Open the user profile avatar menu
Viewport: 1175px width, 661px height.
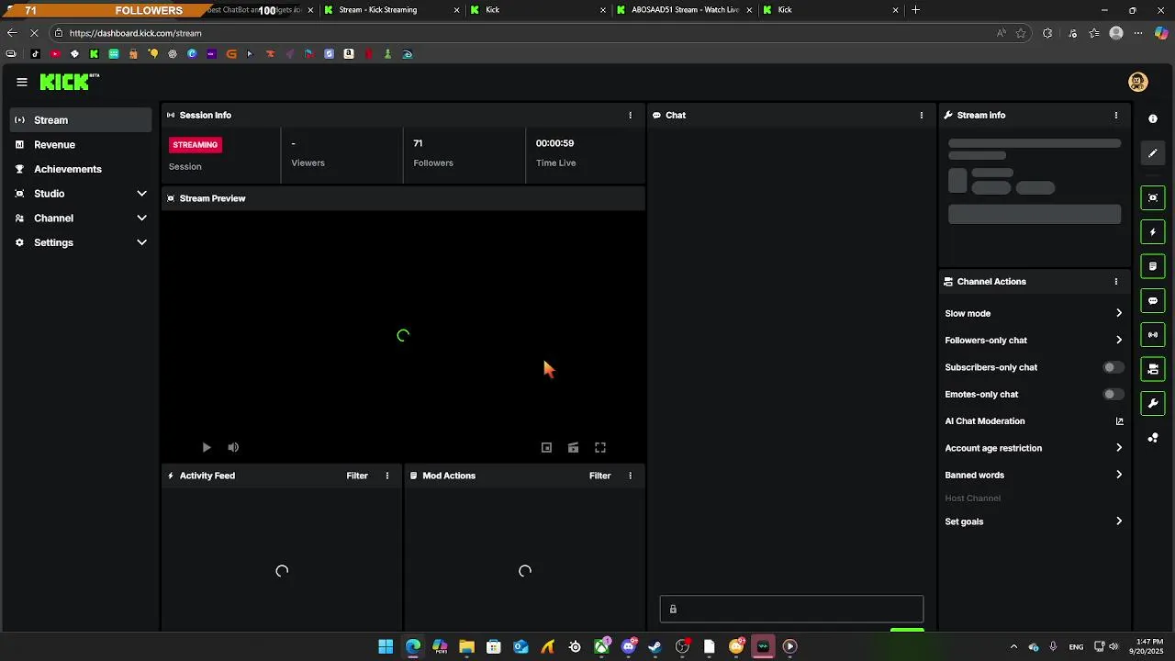pos(1138,82)
